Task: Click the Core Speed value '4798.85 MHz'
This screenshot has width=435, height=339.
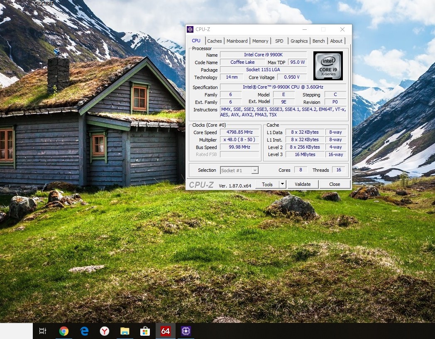Action: coord(239,132)
